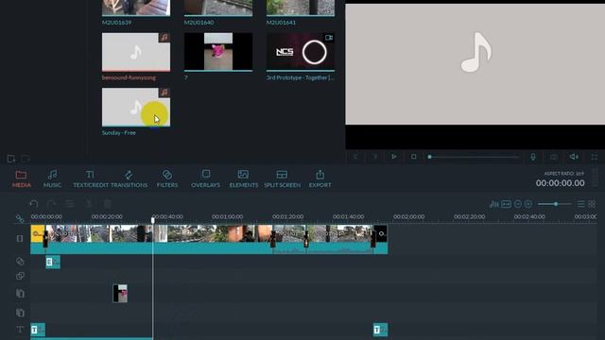Select the bensound-funnysong audio thumbnail
This screenshot has width=605, height=340.
(136, 52)
